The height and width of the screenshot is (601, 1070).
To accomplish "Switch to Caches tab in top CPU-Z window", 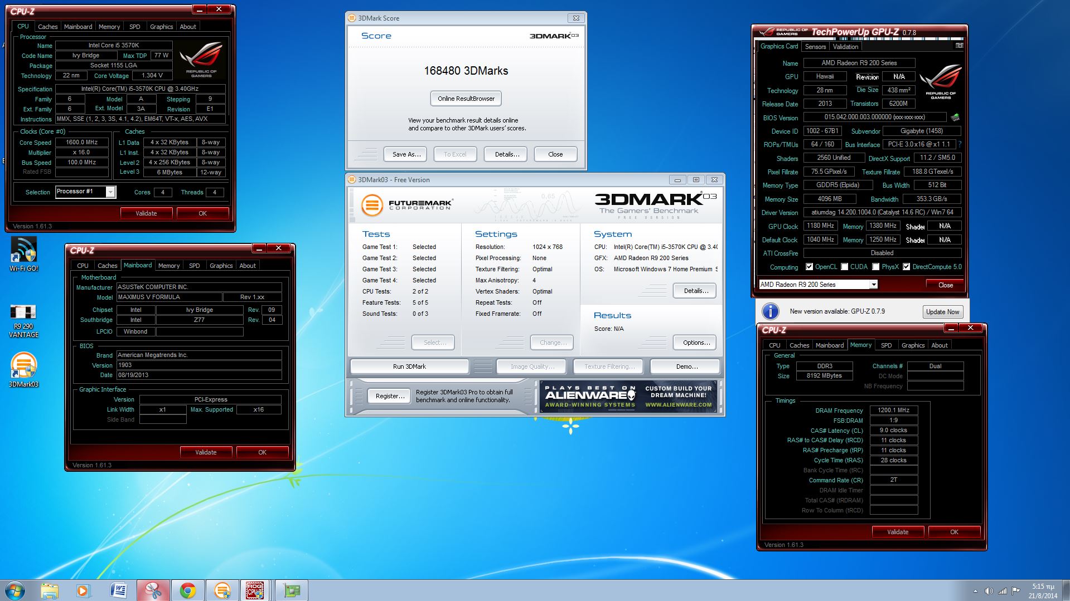I will point(47,27).
